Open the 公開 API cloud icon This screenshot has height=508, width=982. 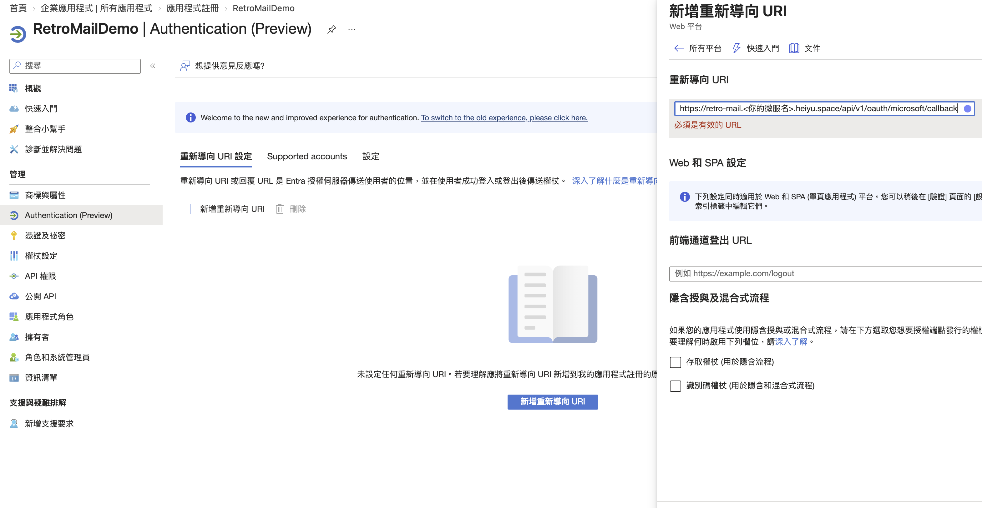[x=14, y=296]
